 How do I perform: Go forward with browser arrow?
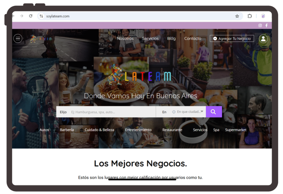pos(22,16)
